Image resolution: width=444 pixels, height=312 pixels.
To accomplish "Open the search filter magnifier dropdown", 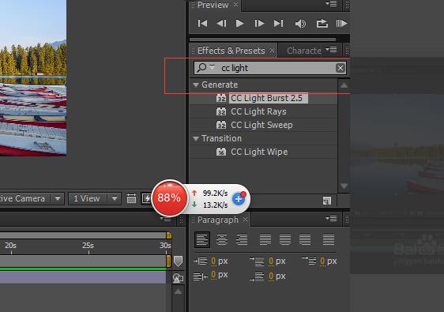I will click(x=205, y=68).
